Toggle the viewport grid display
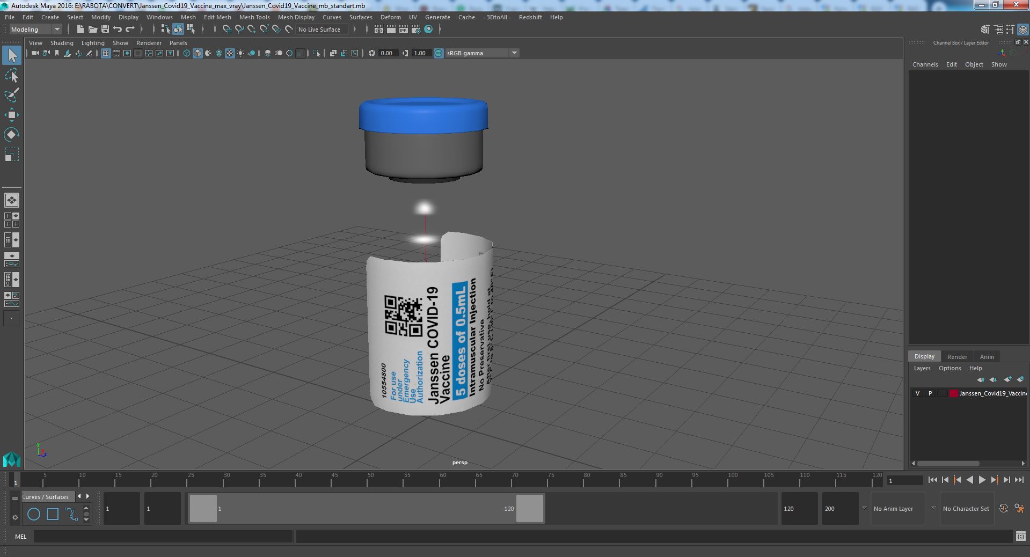The height and width of the screenshot is (557, 1030). [106, 53]
